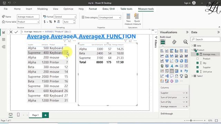Click in Data pane Search box
Image resolution: width=221 pixels, height=124 pixels.
[205, 39]
